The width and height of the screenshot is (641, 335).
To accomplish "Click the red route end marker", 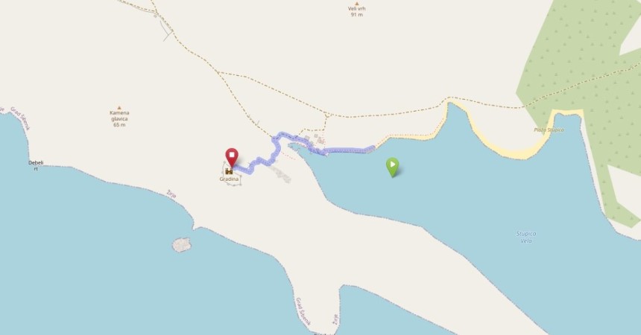I will 232,157.
